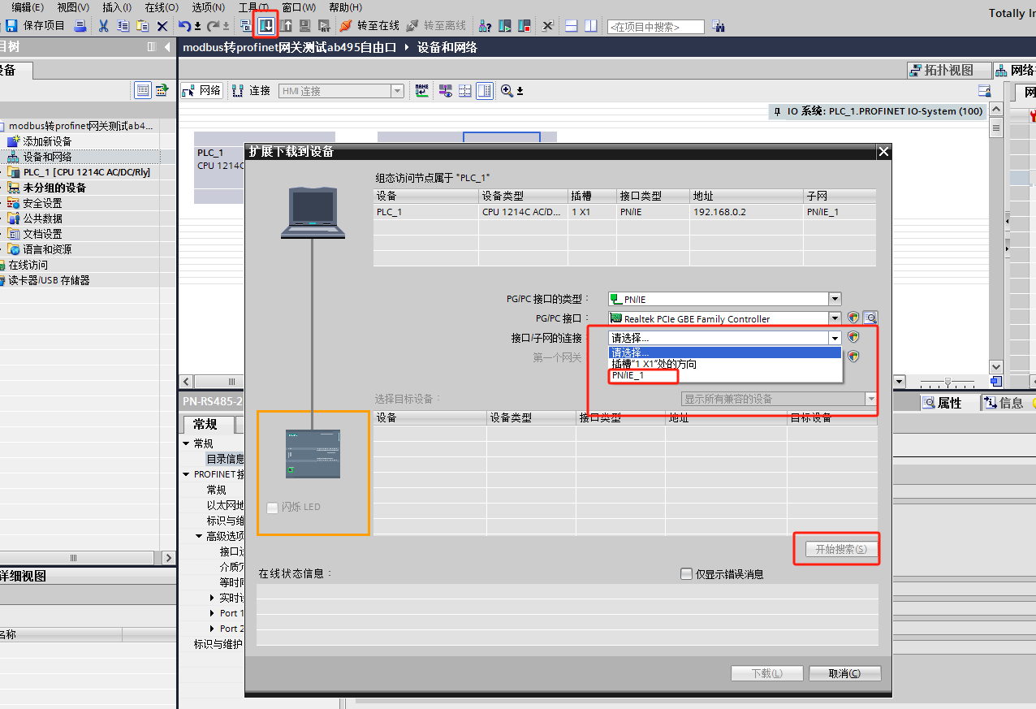Click the print icon in the main toolbar
The image size is (1036, 709).
point(80,26)
